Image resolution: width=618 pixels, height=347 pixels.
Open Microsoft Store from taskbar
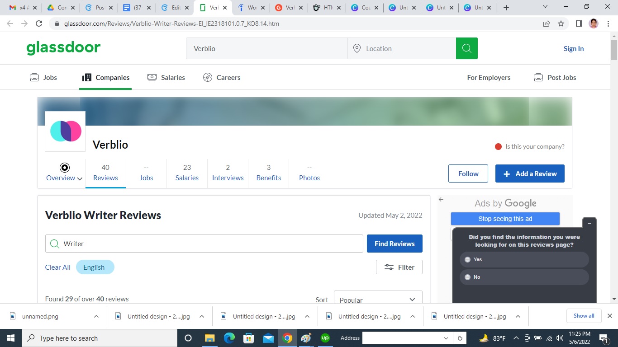[x=249, y=338]
